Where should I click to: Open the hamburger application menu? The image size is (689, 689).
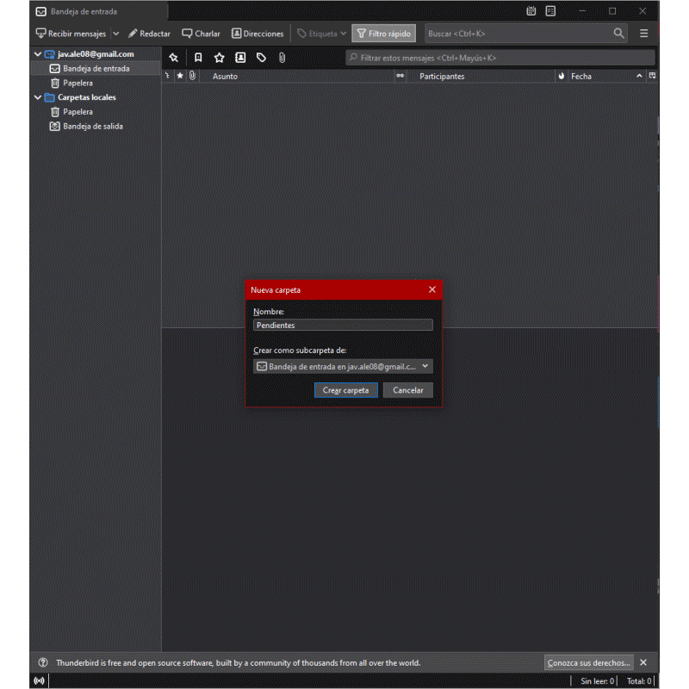coord(643,34)
